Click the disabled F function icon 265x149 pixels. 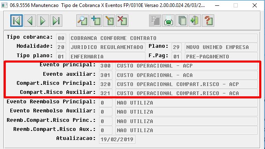[155, 21]
